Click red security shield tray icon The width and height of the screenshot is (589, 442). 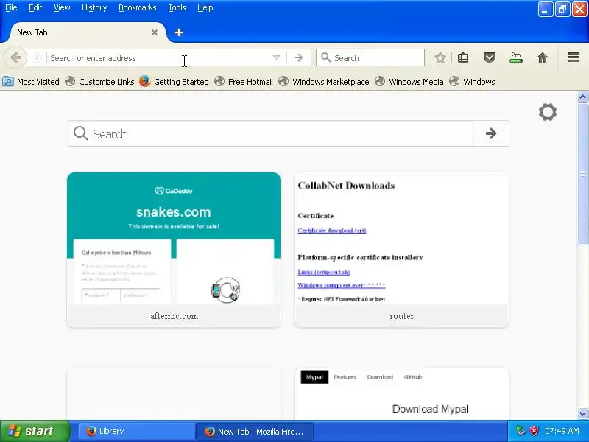coord(534,431)
